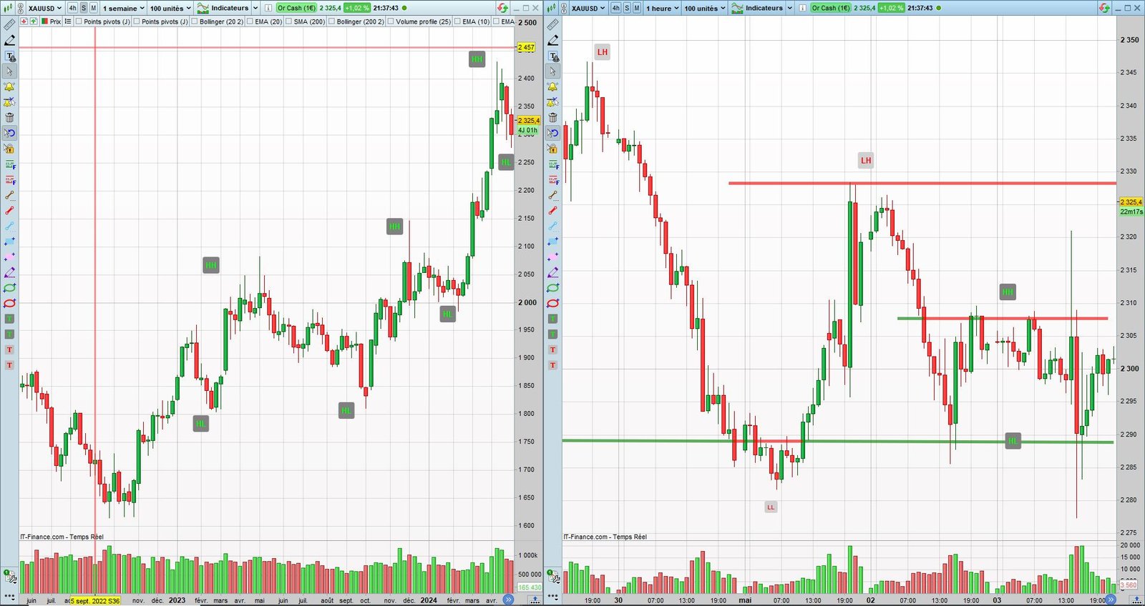
Task: Toggle the first Points pivots (J) checkbox
Action: click(79, 21)
